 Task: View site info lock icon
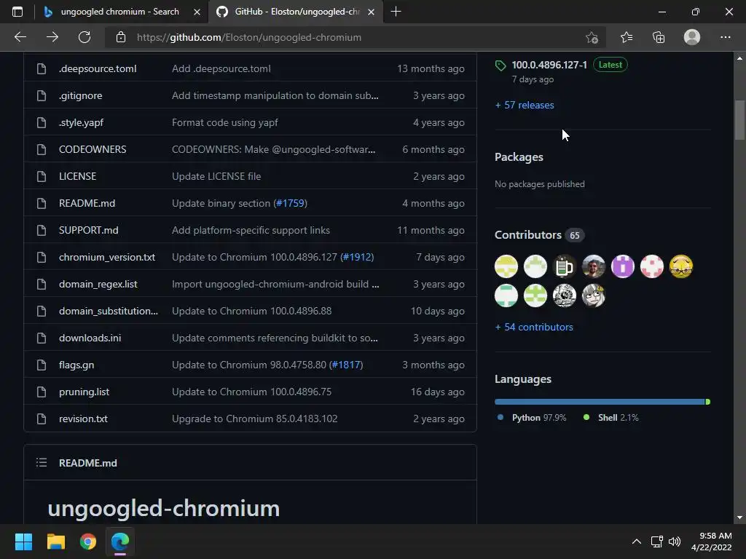121,37
